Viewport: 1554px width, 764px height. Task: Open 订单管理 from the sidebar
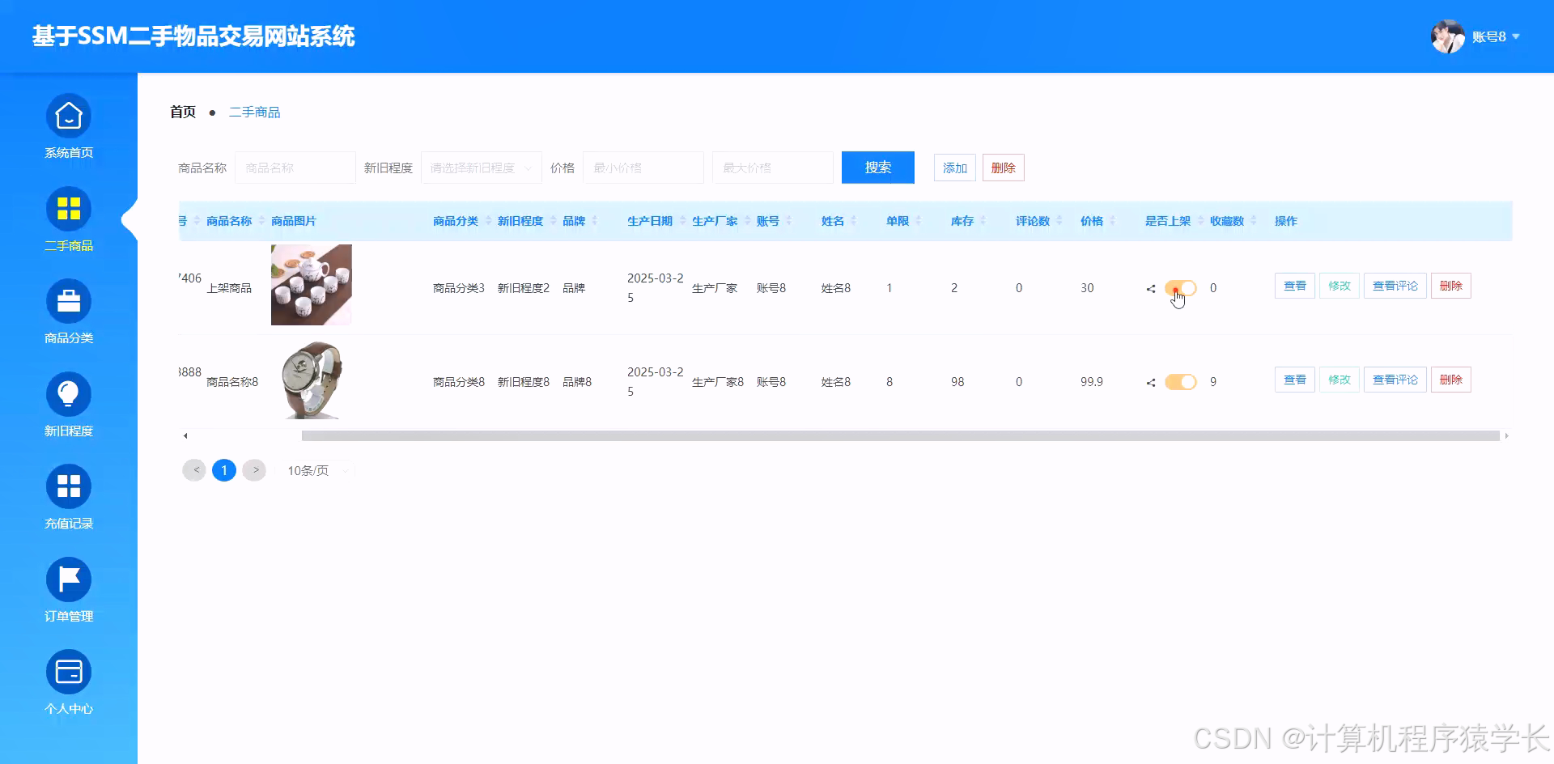point(68,589)
